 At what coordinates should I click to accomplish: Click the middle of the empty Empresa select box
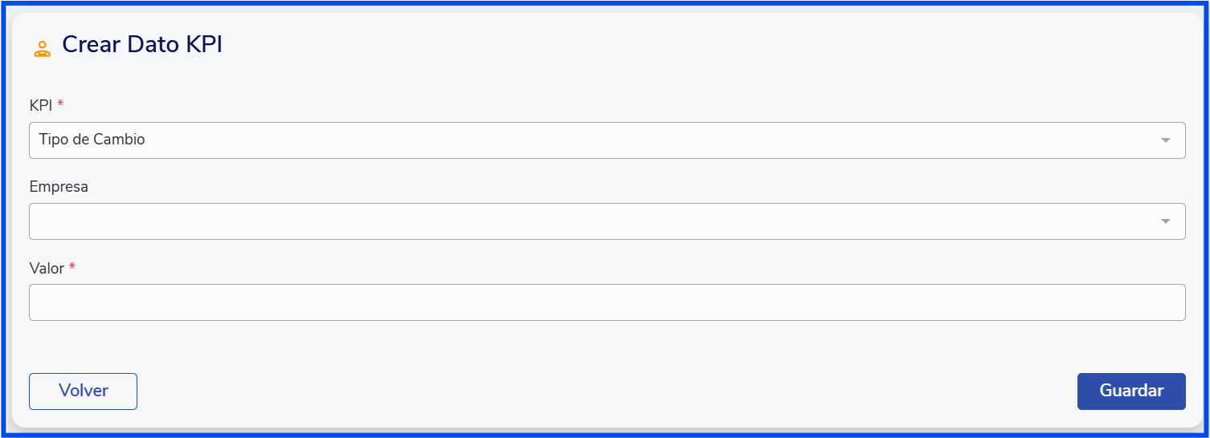pos(607,221)
